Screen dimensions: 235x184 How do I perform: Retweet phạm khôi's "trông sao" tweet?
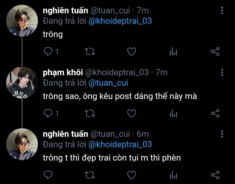(x=90, y=113)
